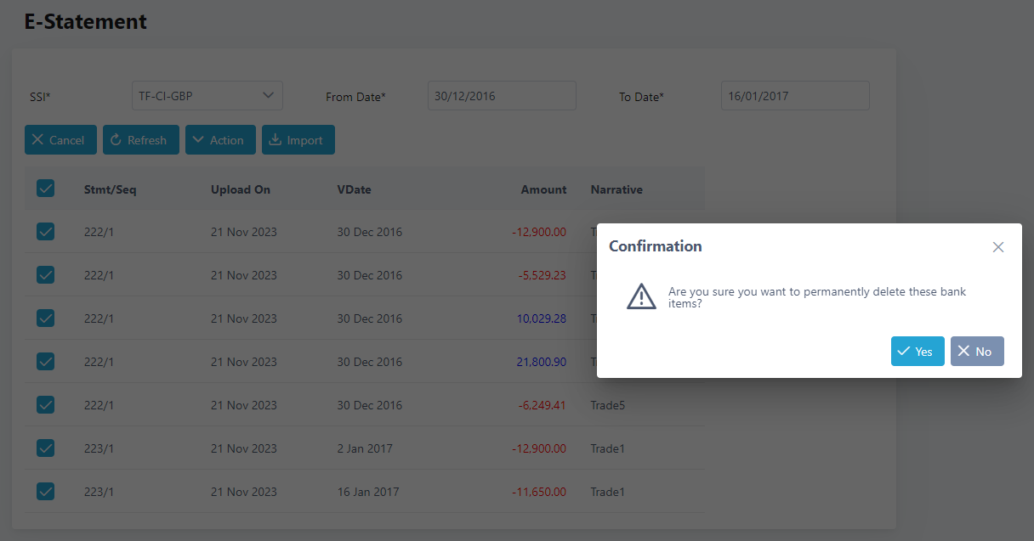Uncheck the row dated 2 Jan 2017

[46, 448]
